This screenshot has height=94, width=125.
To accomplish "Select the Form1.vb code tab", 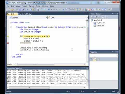I will coord(11,14).
